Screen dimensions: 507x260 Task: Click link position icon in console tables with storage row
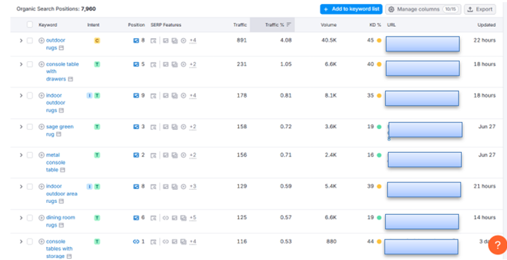click(136, 242)
